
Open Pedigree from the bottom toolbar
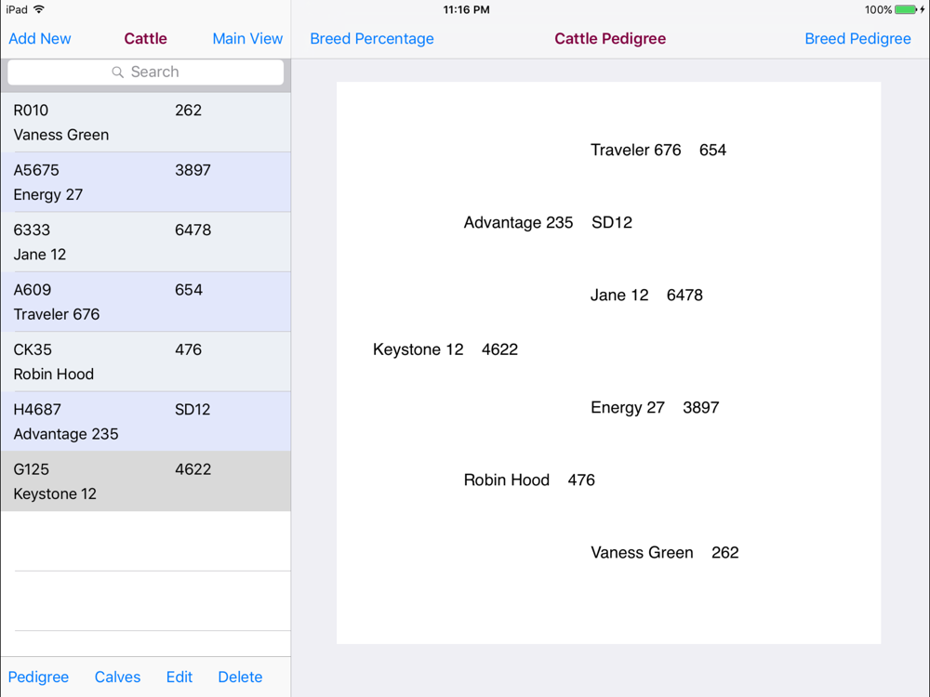click(x=39, y=677)
